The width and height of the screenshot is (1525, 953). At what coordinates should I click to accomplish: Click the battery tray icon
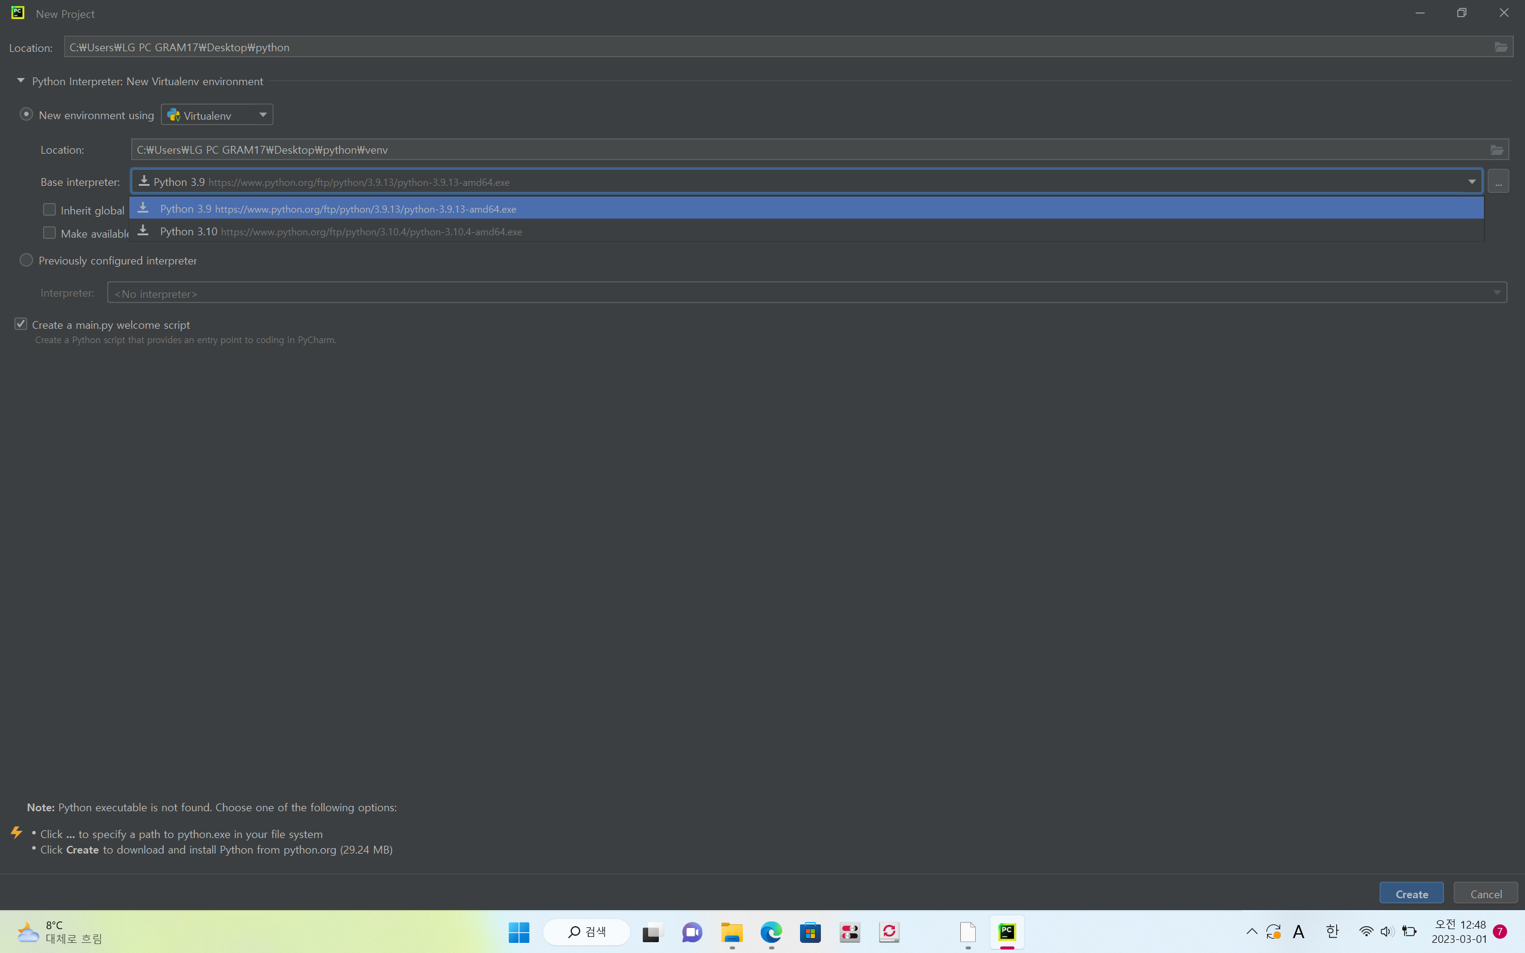point(1409,932)
